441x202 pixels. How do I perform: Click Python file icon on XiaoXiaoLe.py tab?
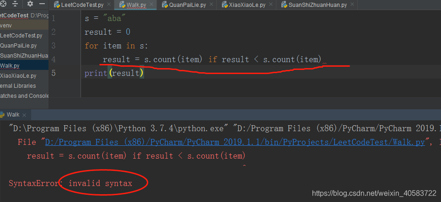pyautogui.click(x=225, y=5)
